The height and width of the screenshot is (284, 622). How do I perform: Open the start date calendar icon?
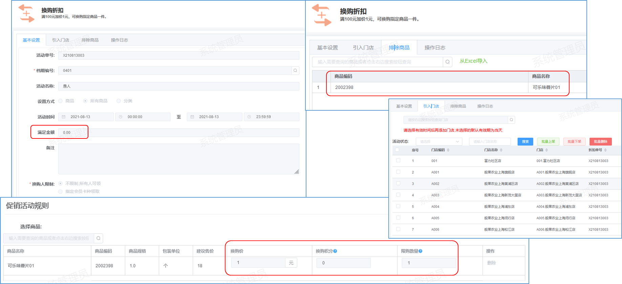coord(64,117)
